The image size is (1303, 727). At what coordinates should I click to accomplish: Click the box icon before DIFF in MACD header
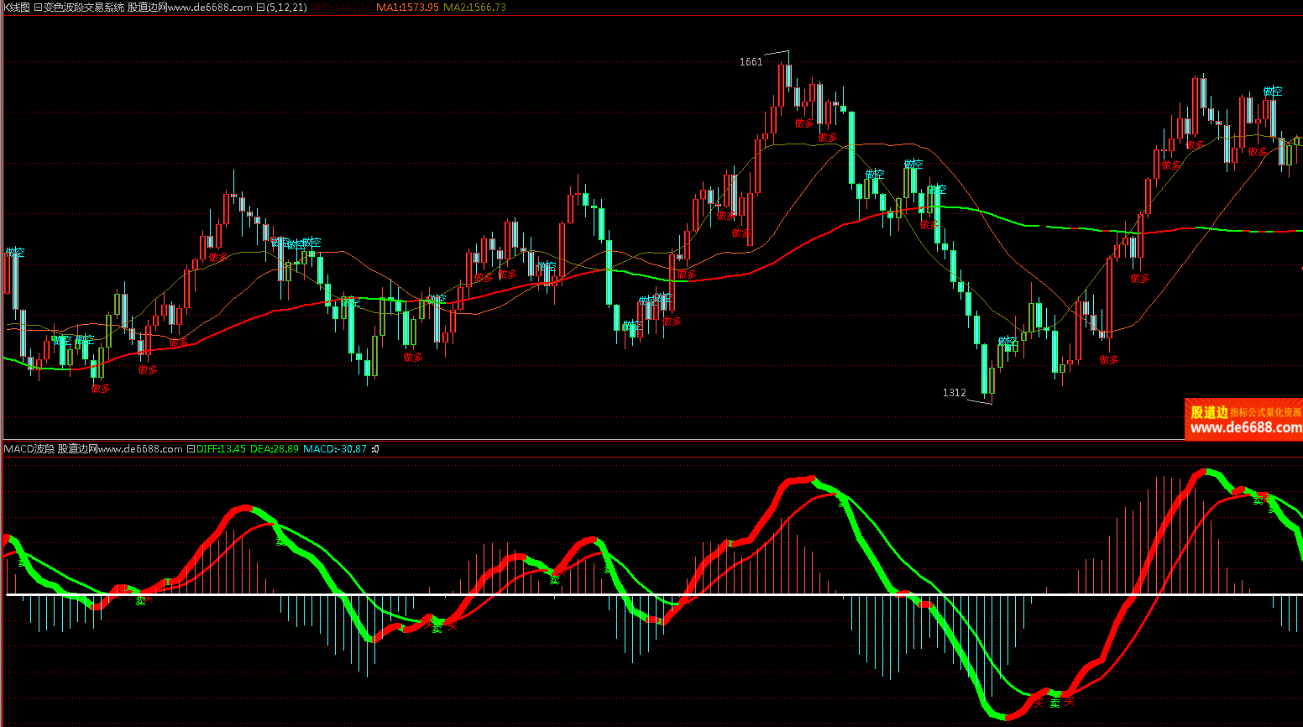click(191, 449)
